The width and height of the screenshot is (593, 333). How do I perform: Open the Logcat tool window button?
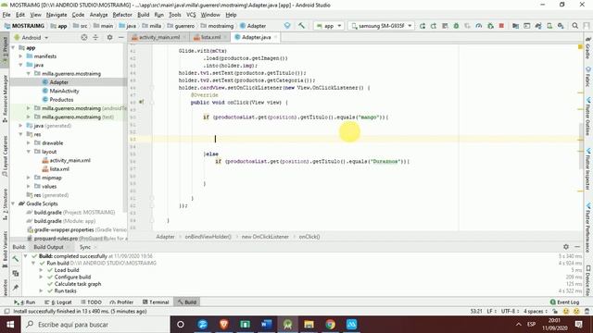(58, 302)
